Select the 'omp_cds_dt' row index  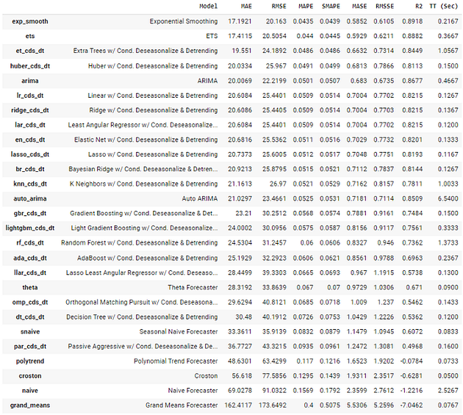[30, 302]
